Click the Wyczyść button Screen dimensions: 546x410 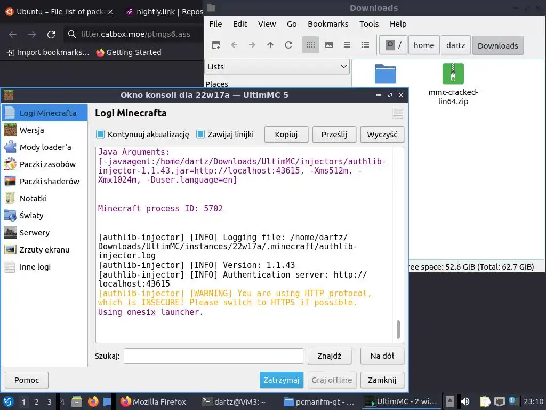click(x=382, y=135)
